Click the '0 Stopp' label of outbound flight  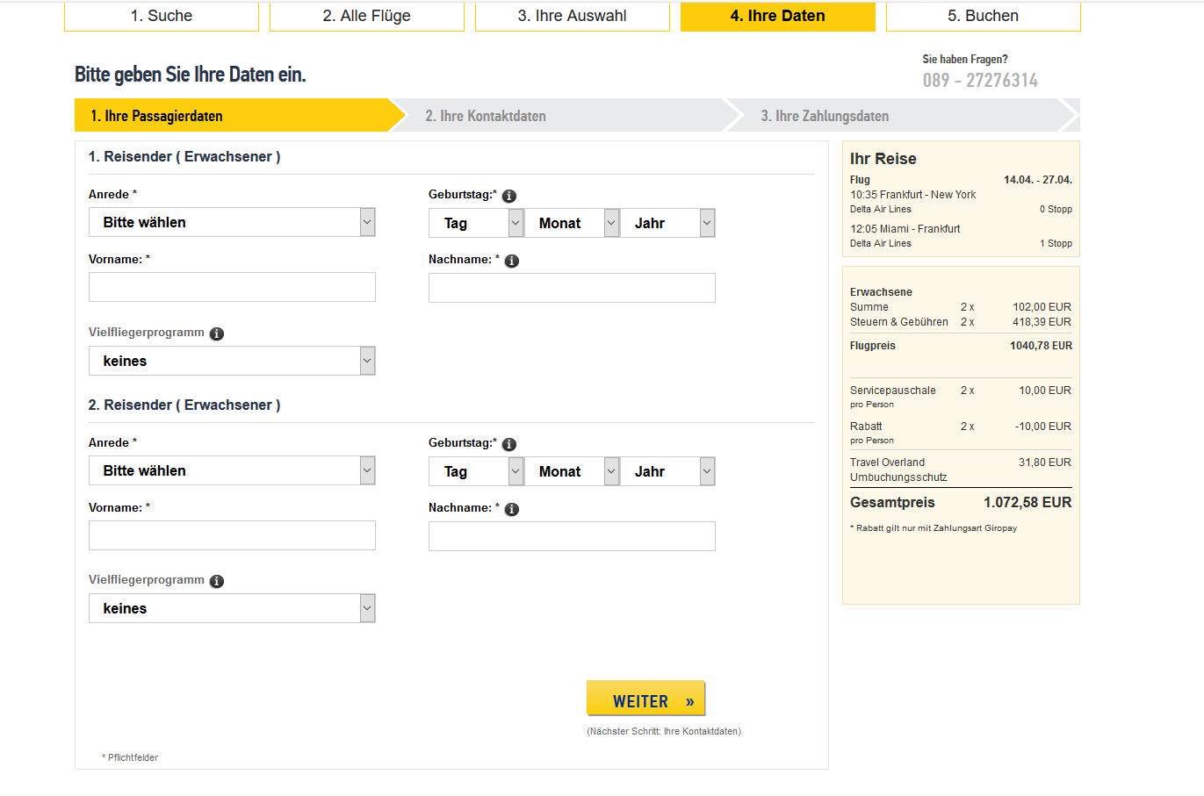pos(1056,210)
